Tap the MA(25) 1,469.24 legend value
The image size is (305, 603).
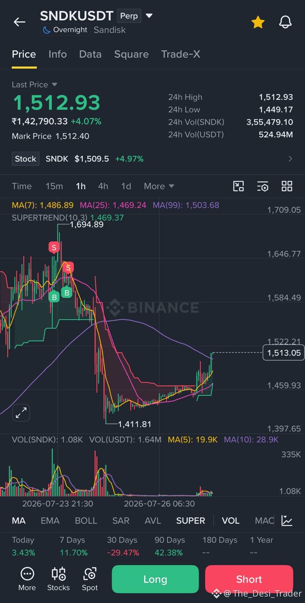[113, 205]
